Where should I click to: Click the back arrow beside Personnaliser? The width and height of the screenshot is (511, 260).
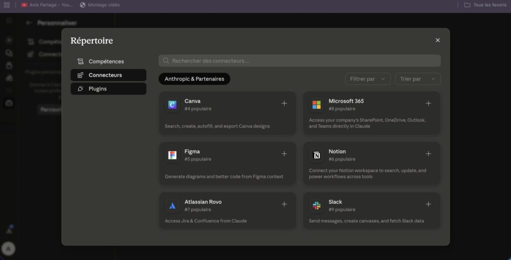(x=29, y=23)
